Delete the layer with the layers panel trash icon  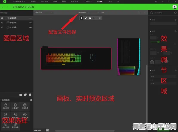click(30, 95)
